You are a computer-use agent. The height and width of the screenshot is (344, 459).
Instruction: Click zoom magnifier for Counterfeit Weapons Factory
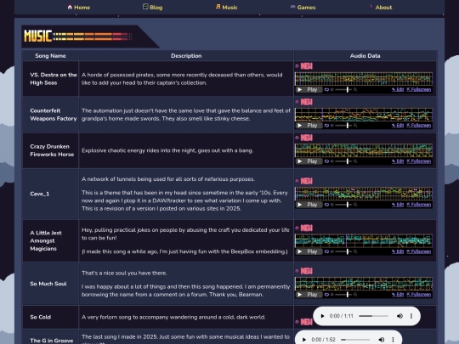tap(355, 126)
